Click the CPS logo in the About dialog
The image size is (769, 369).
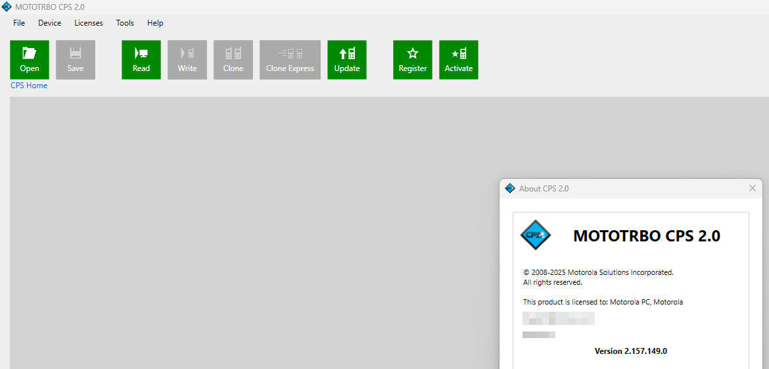(x=536, y=235)
